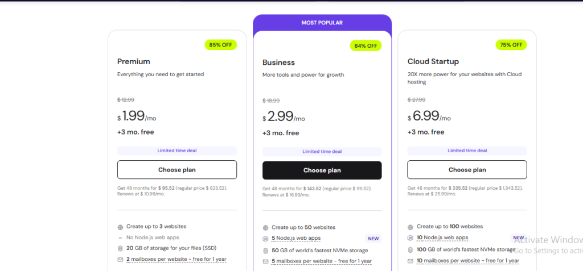Click the globe icon in the Premium plan

120,227
